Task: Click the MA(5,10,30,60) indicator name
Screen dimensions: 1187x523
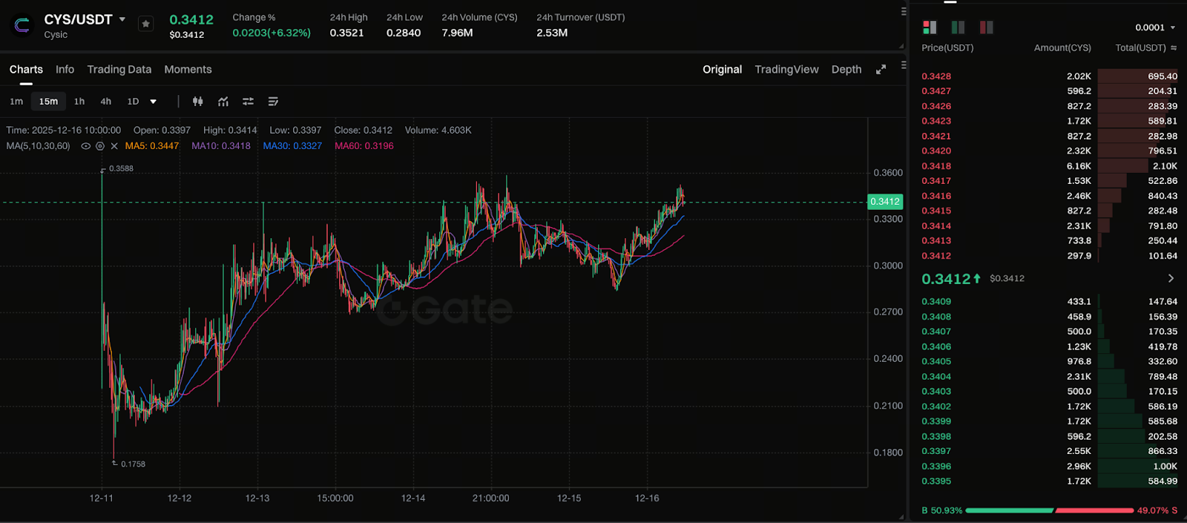Action: click(x=38, y=146)
